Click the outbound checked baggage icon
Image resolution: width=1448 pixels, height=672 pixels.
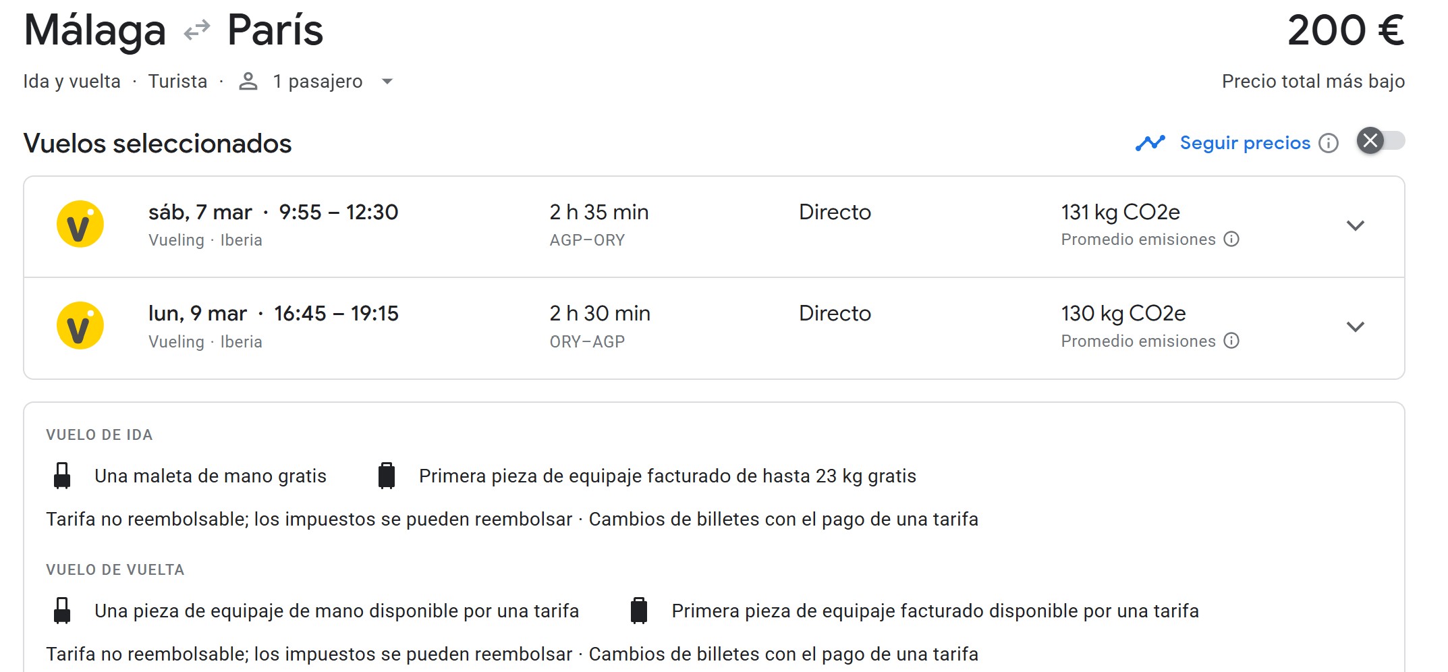(387, 476)
